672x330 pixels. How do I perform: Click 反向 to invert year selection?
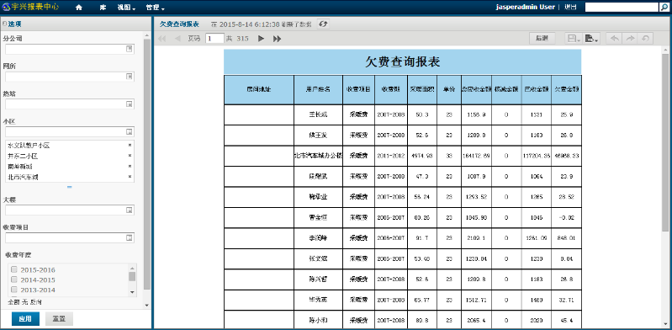coord(35,302)
